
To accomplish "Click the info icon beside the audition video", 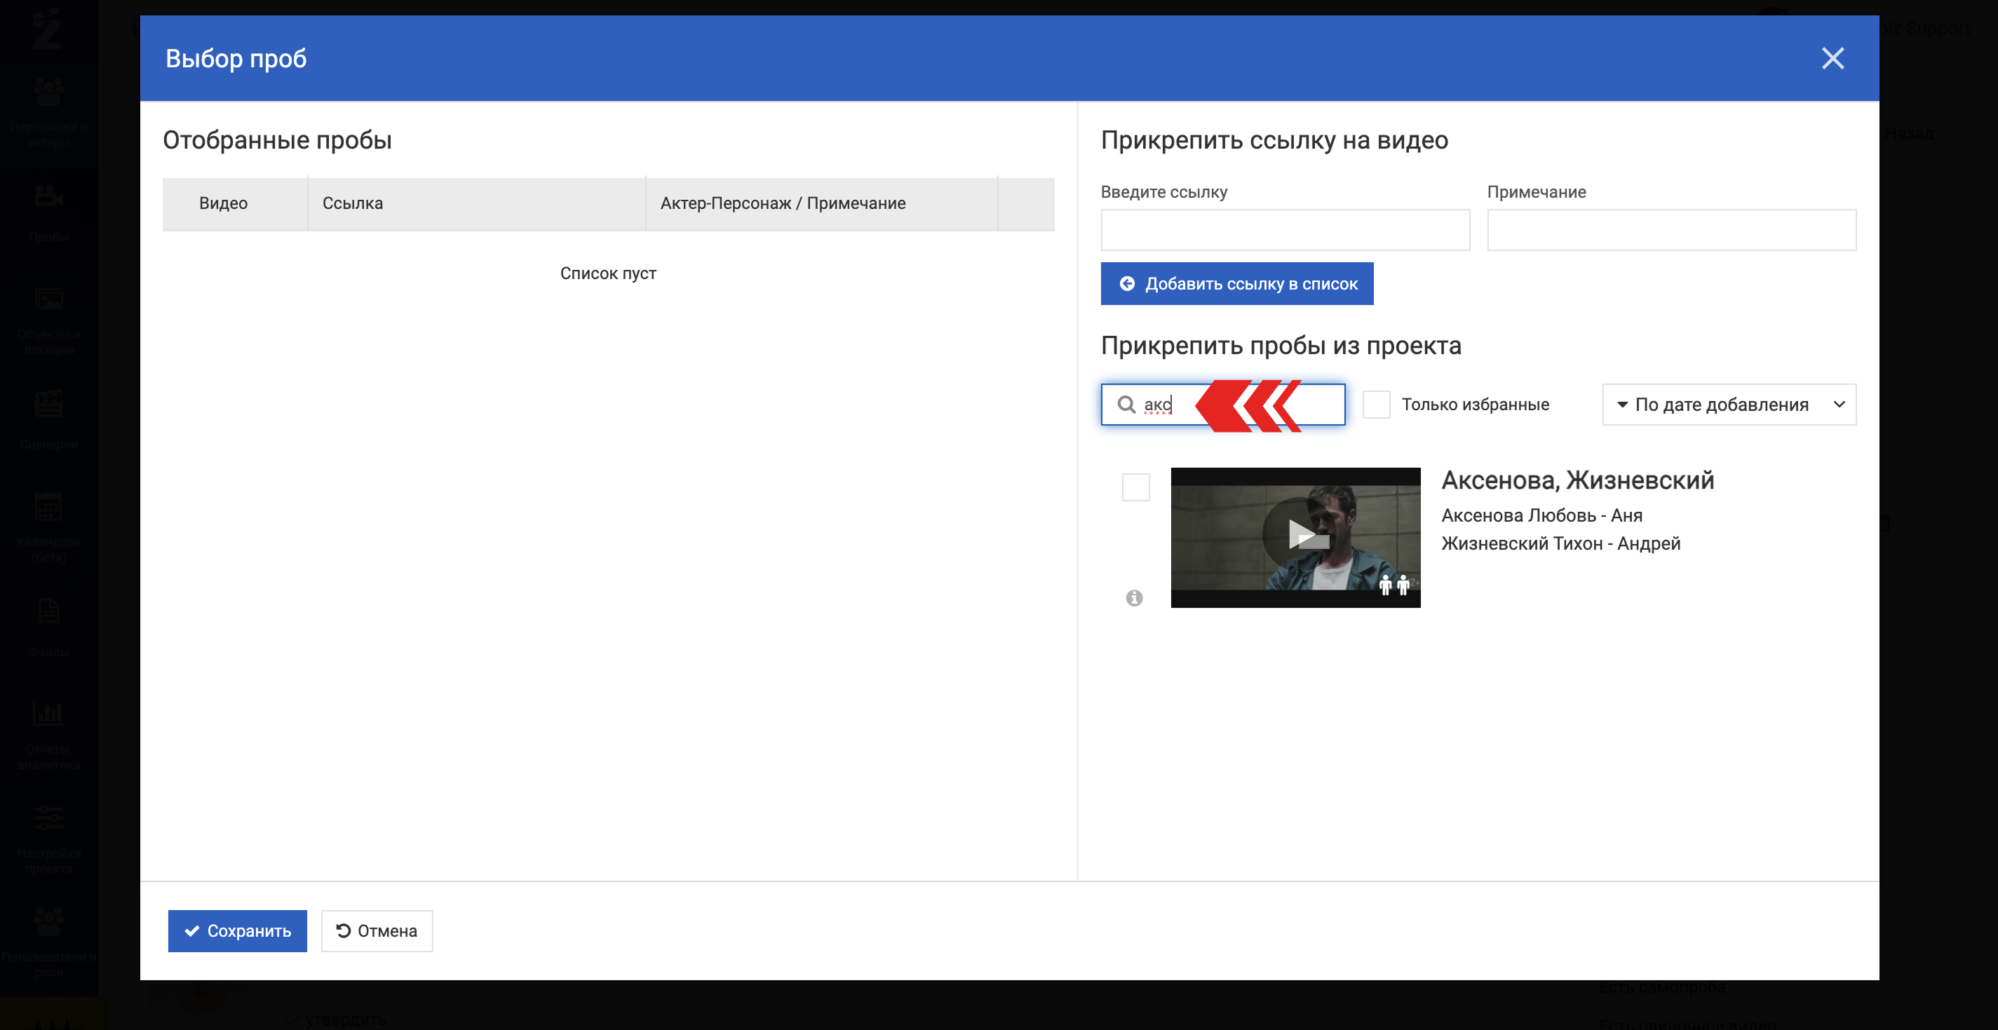I will (1134, 597).
